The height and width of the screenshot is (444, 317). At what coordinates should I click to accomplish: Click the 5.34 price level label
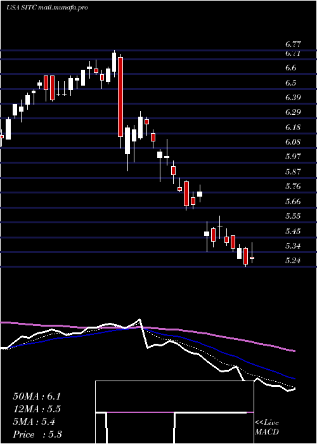tap(293, 246)
